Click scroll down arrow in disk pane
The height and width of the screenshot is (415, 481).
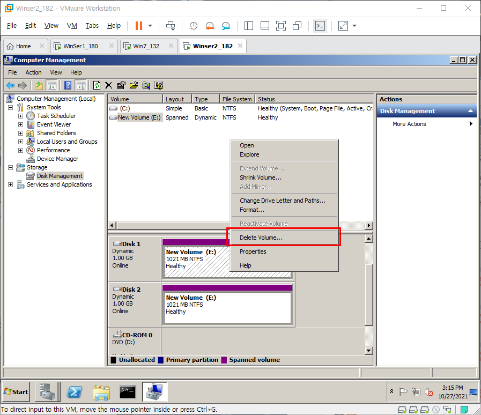[x=369, y=351]
